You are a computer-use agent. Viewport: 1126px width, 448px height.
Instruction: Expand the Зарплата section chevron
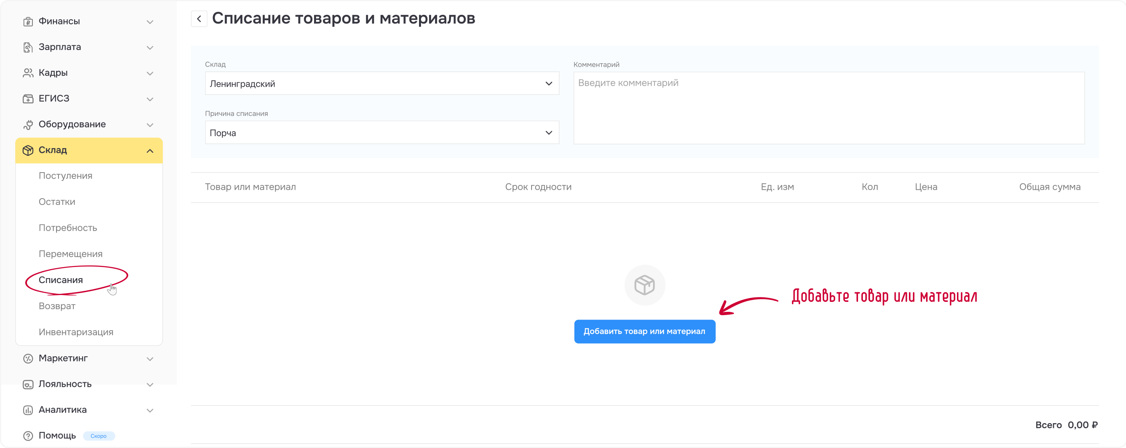click(x=150, y=48)
